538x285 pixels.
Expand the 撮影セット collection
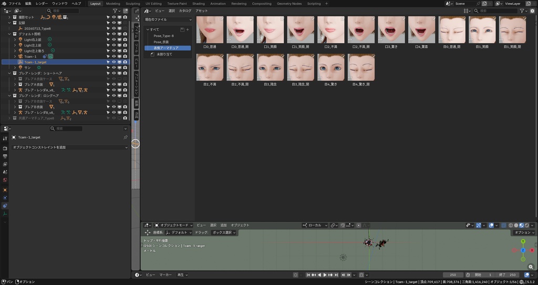pos(9,17)
